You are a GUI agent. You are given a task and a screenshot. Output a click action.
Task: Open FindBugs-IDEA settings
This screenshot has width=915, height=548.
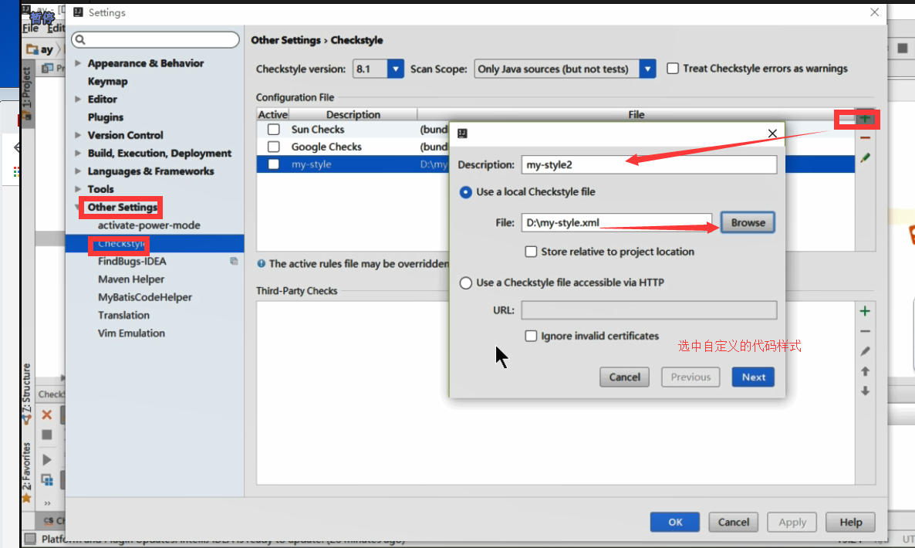[x=132, y=262]
